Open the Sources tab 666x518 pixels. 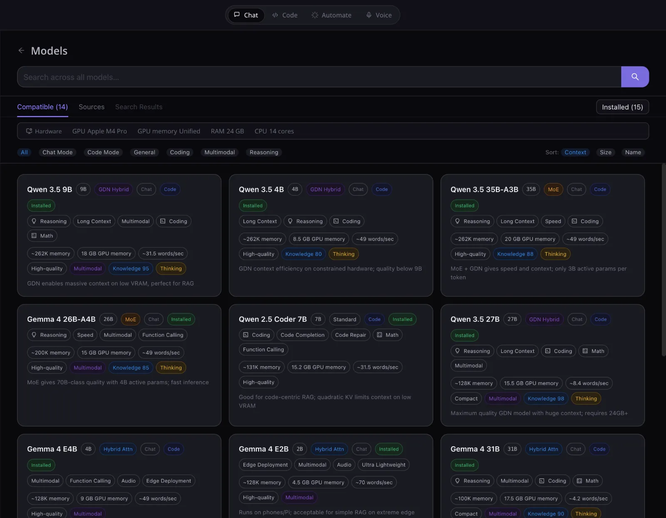pos(92,107)
